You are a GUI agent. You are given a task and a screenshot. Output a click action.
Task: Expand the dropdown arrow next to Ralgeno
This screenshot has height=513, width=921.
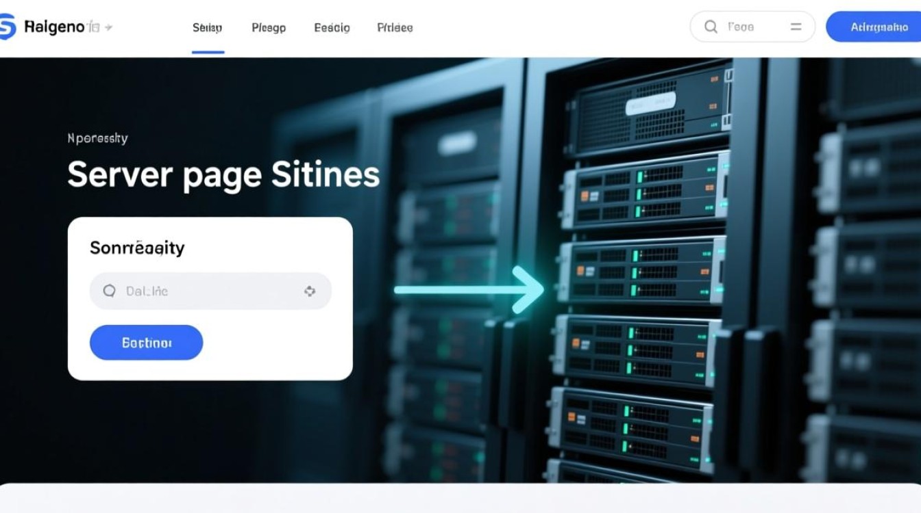point(108,27)
